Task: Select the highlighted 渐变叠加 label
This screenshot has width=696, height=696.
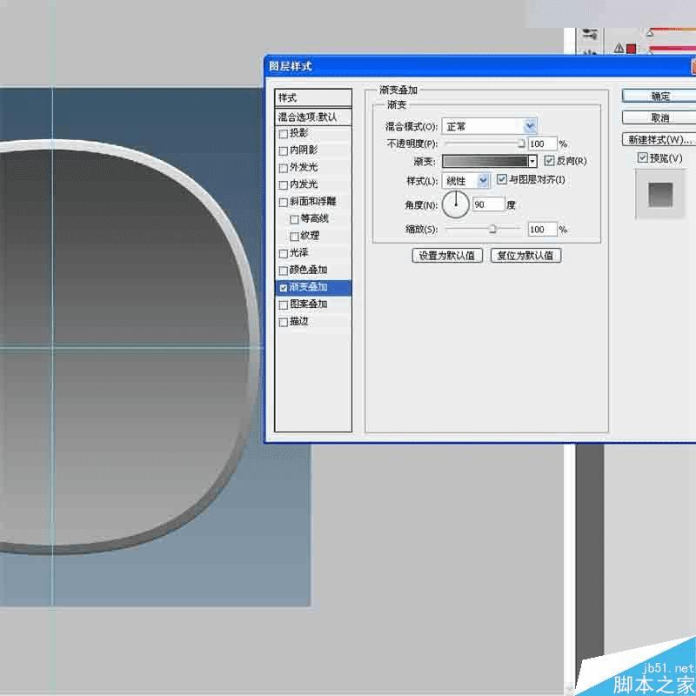Action: tap(308, 287)
